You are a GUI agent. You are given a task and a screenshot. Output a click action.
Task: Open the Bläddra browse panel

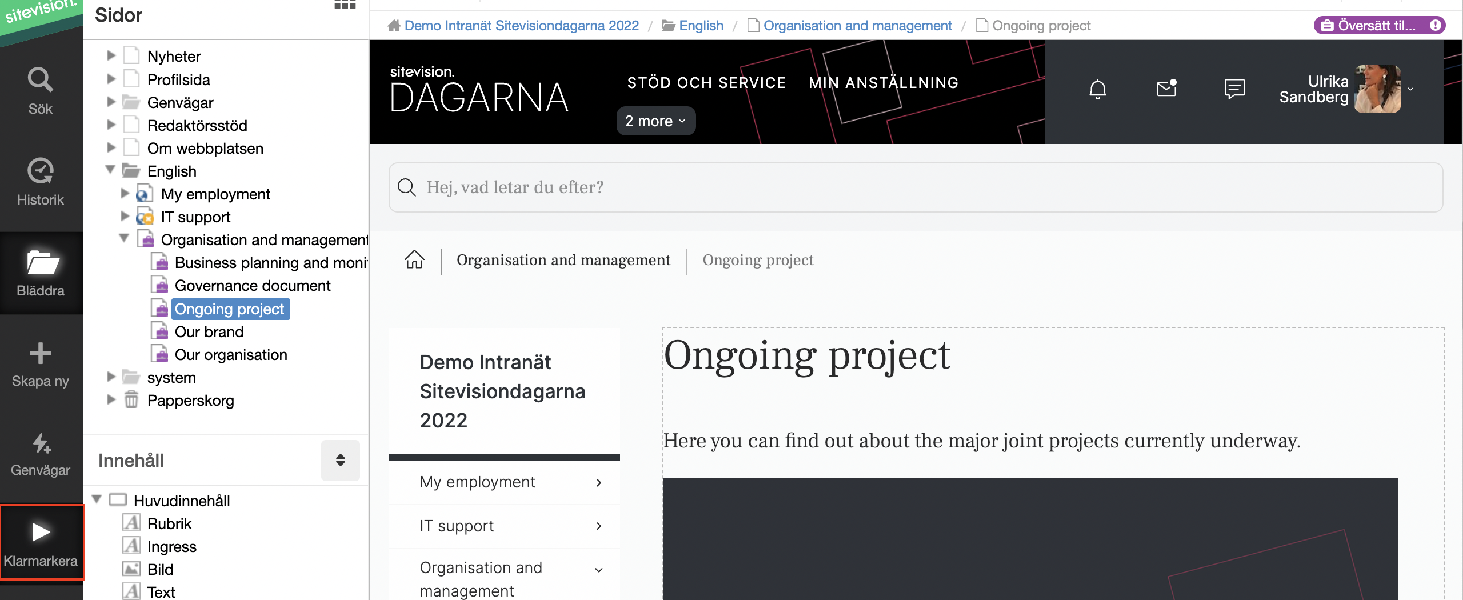41,273
